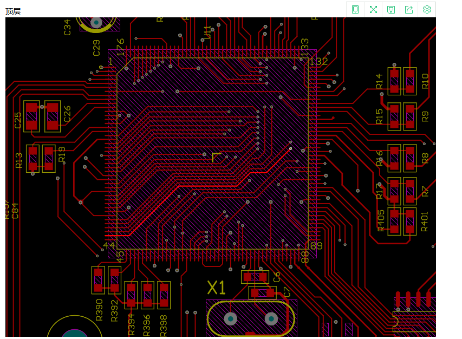Screen dimensions: 462x339
Task: Click pin number 44 label
Action: [109, 245]
